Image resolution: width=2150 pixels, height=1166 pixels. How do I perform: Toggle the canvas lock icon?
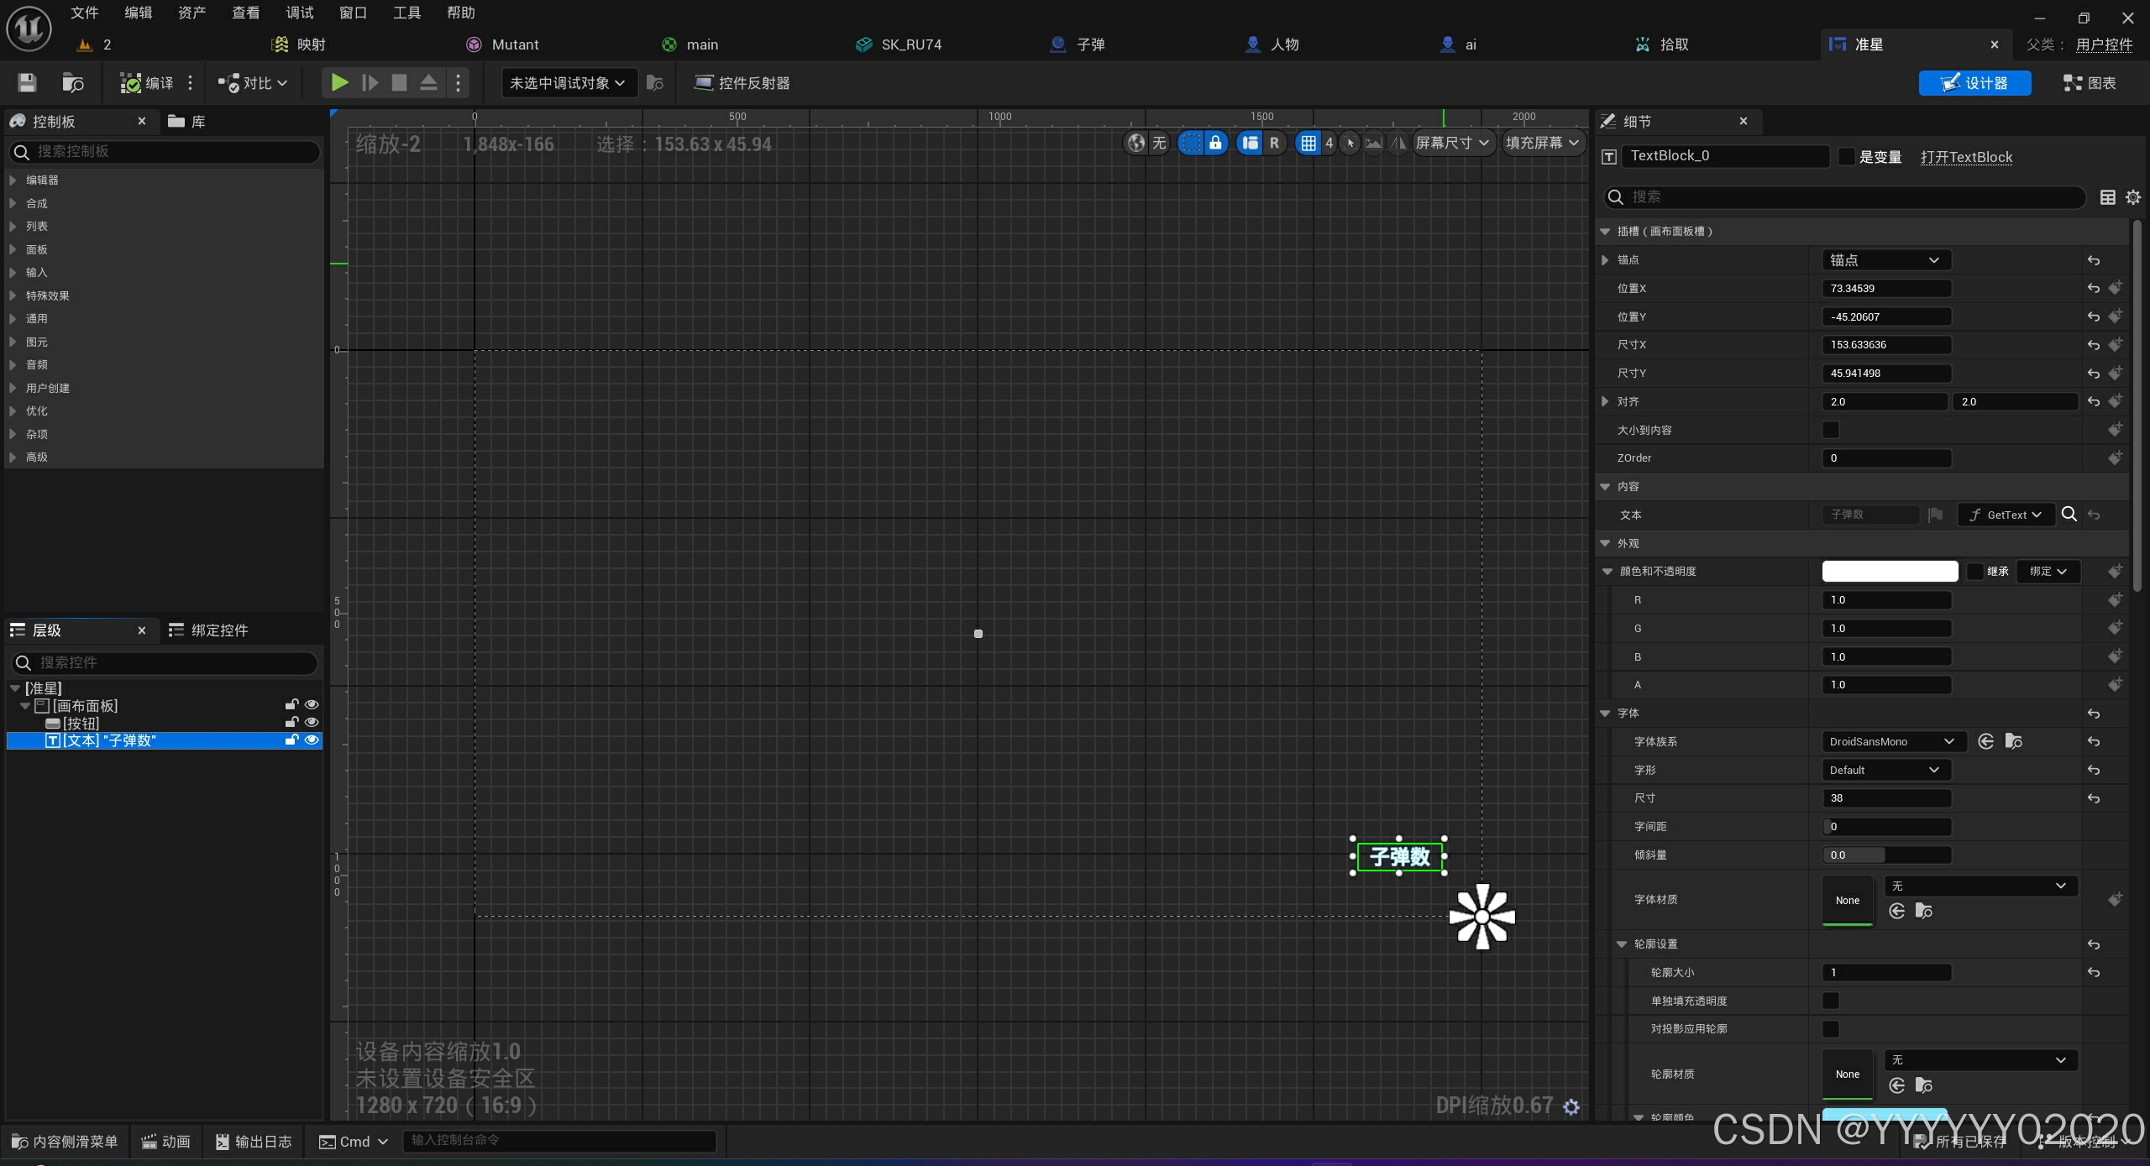1215,143
